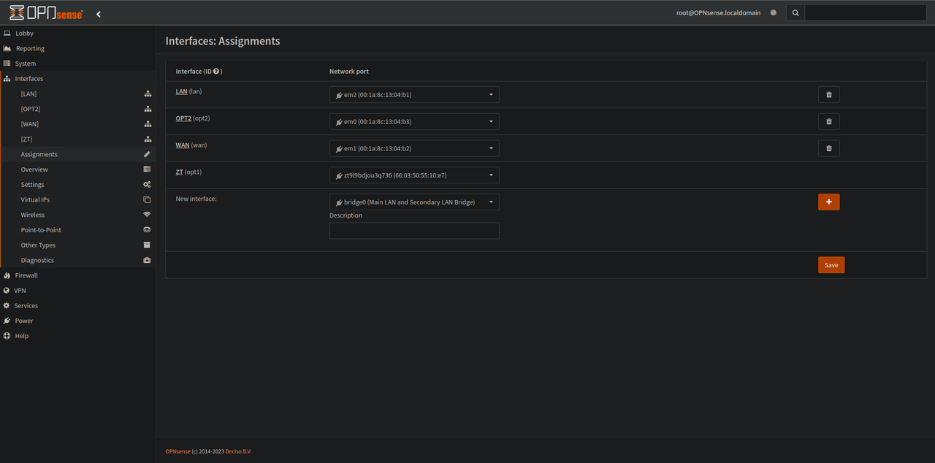Delete the LAN interface assignment

(x=828, y=95)
